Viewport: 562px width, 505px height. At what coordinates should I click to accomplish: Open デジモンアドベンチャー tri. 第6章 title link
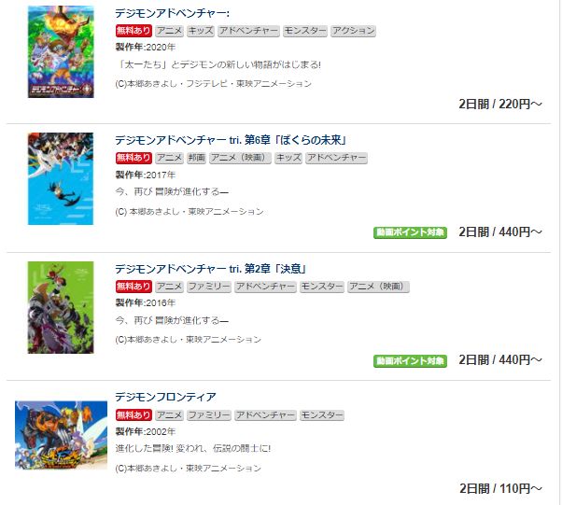click(231, 140)
